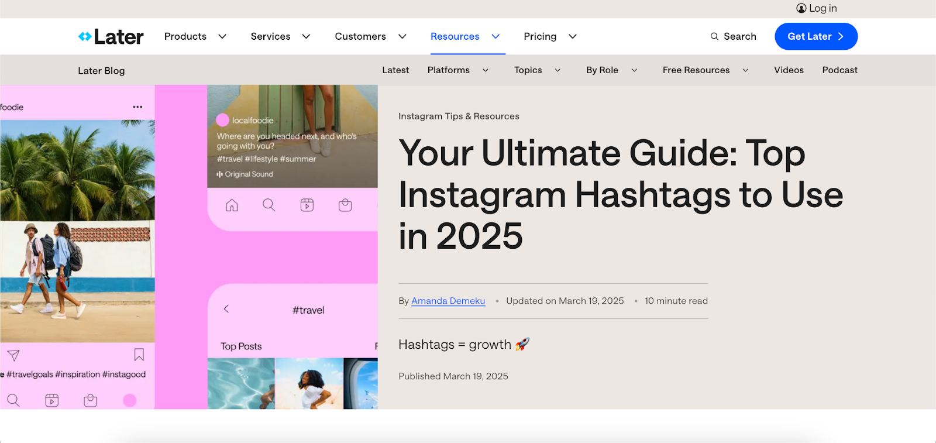Viewport: 936px width, 443px height.
Task: Click the Original Sound audio icon
Action: (219, 174)
